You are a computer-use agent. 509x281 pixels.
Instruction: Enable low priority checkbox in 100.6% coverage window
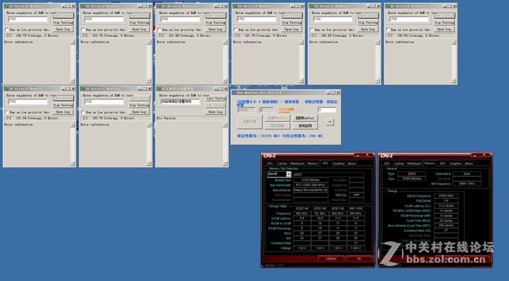[388, 29]
